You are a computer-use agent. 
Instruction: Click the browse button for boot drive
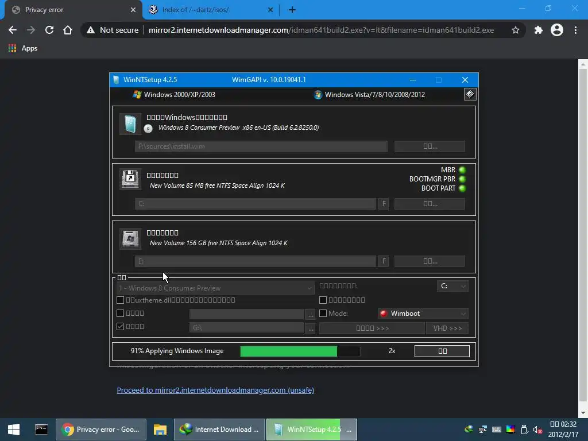(430, 204)
